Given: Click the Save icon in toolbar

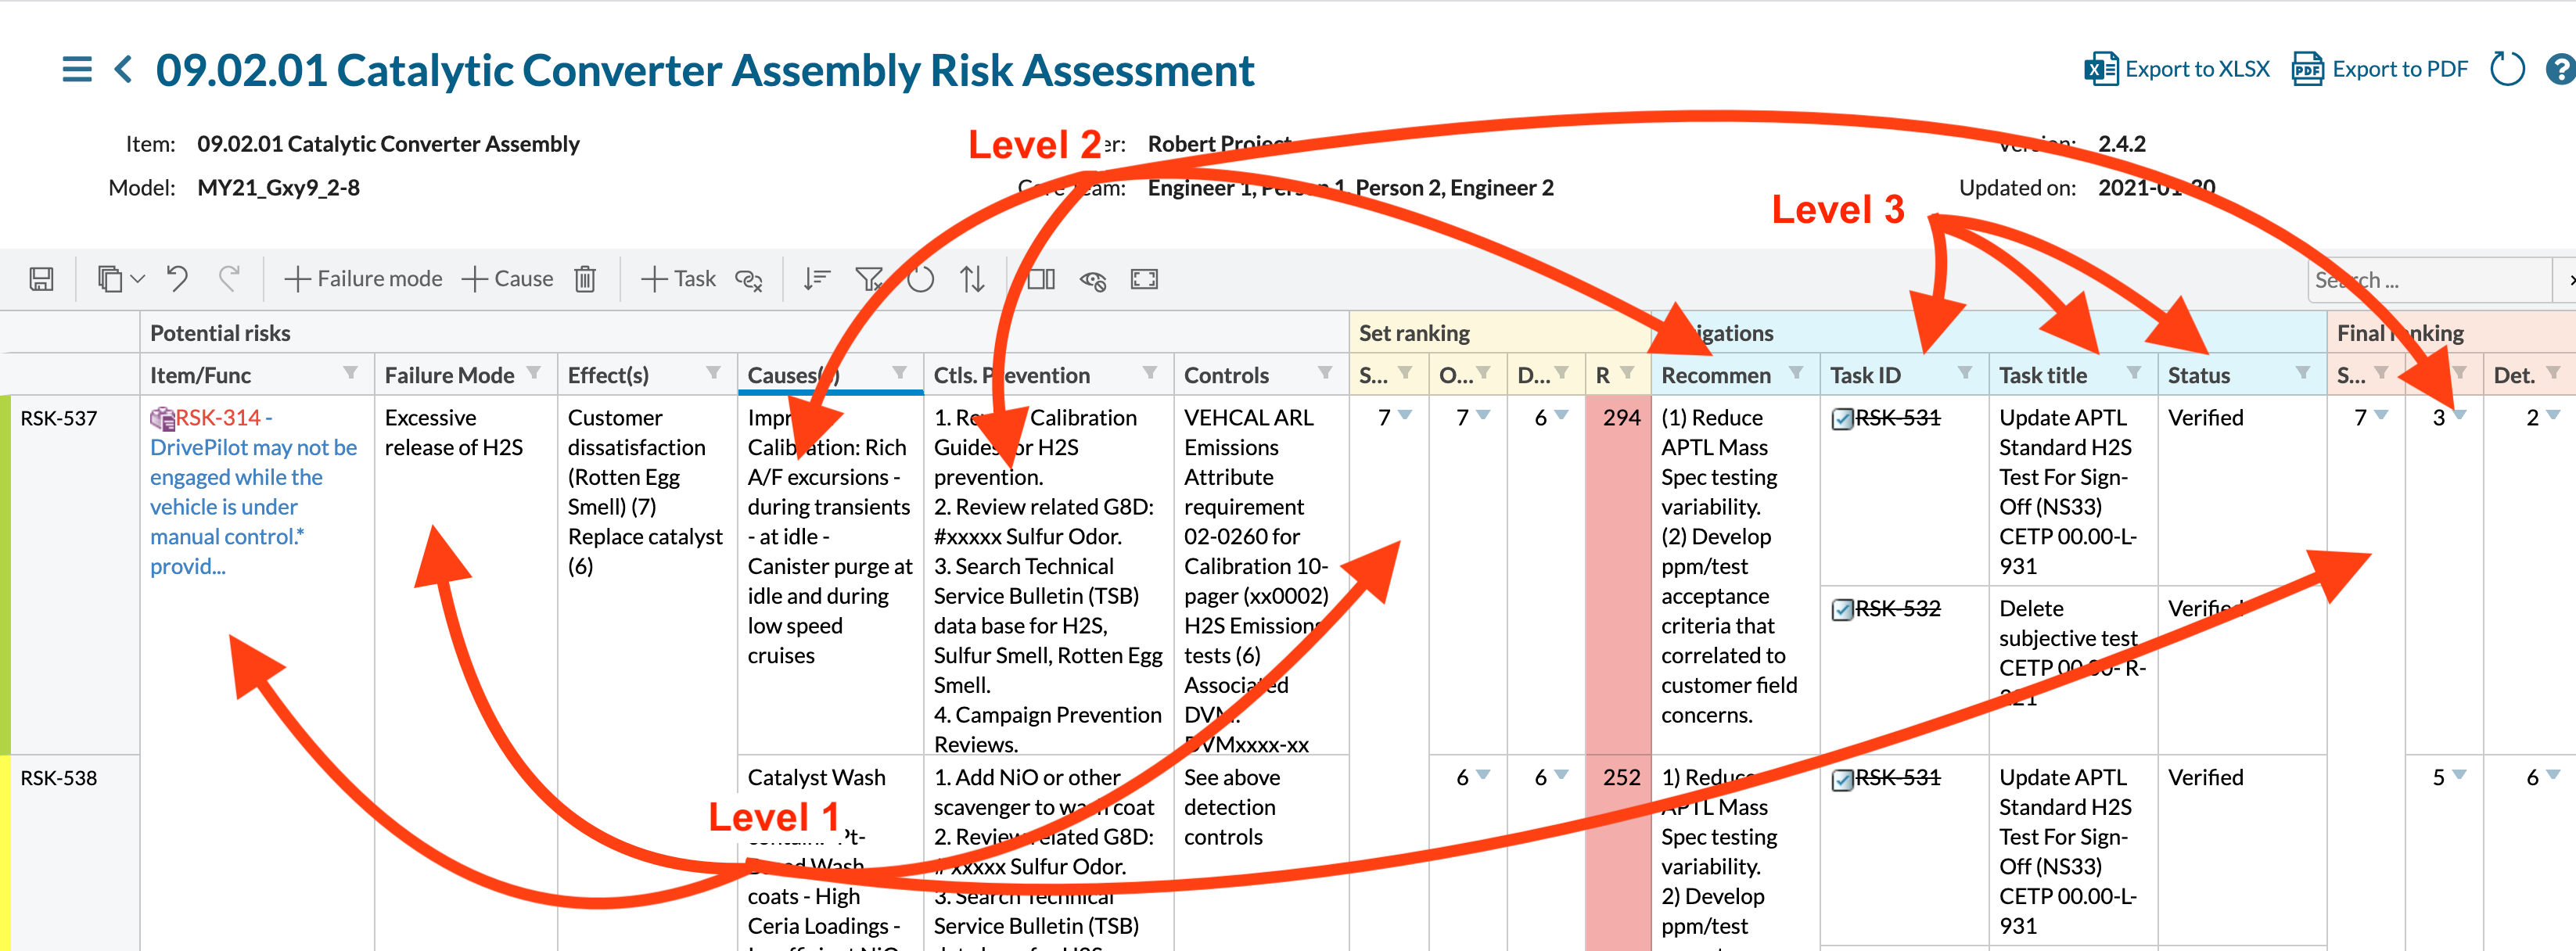Looking at the screenshot, I should [x=41, y=279].
